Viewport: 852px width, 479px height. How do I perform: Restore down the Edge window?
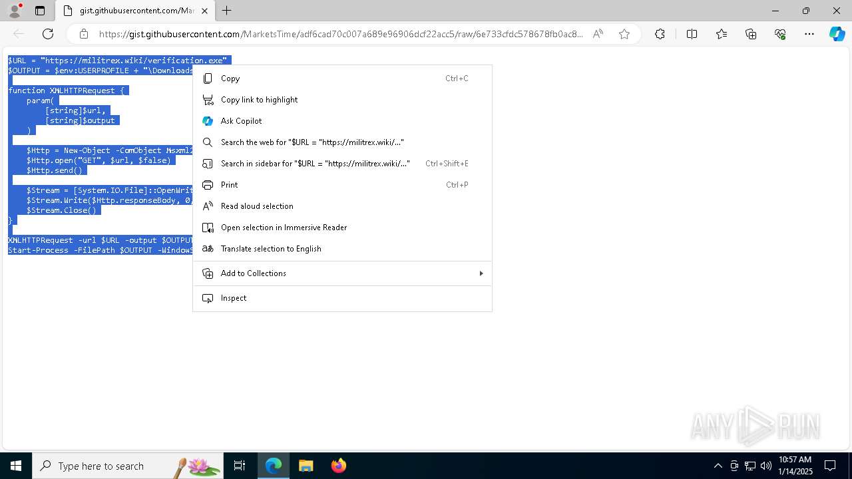[806, 11]
